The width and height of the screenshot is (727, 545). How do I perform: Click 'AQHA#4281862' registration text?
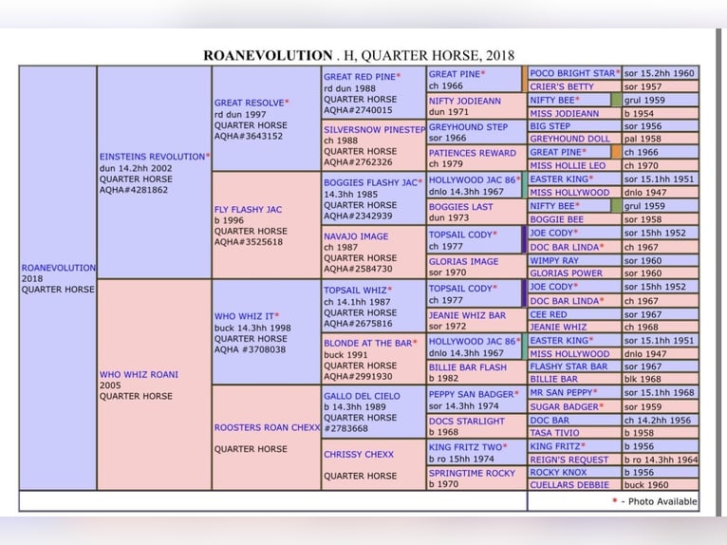click(134, 190)
